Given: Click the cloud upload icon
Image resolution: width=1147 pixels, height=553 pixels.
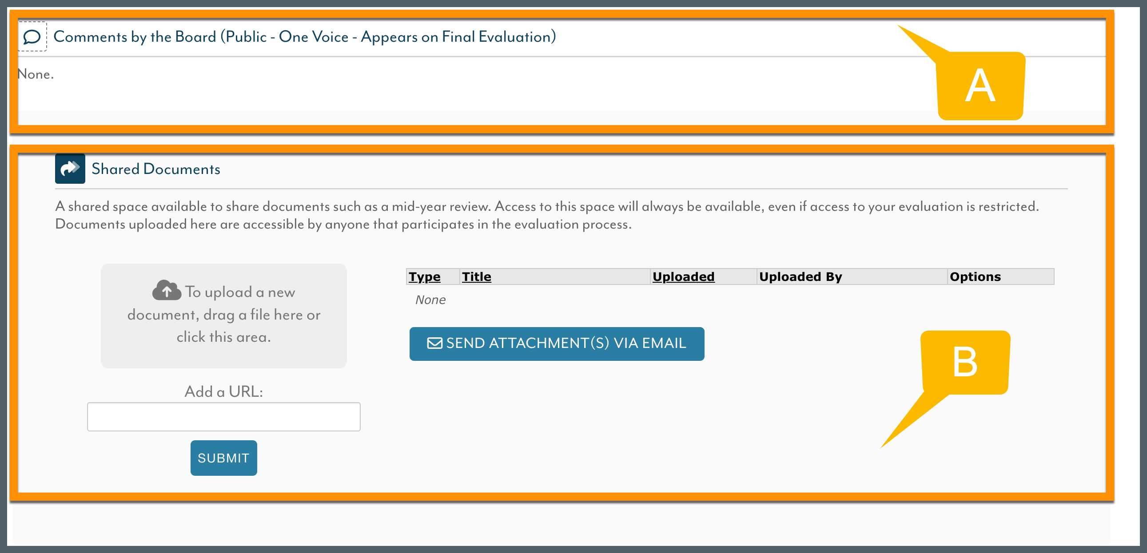Looking at the screenshot, I should point(167,291).
